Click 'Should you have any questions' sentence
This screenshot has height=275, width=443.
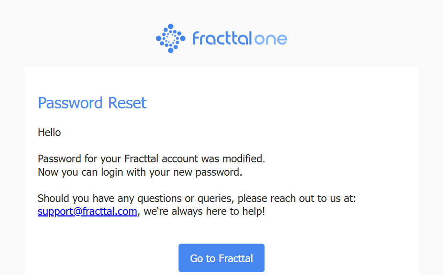point(197,199)
